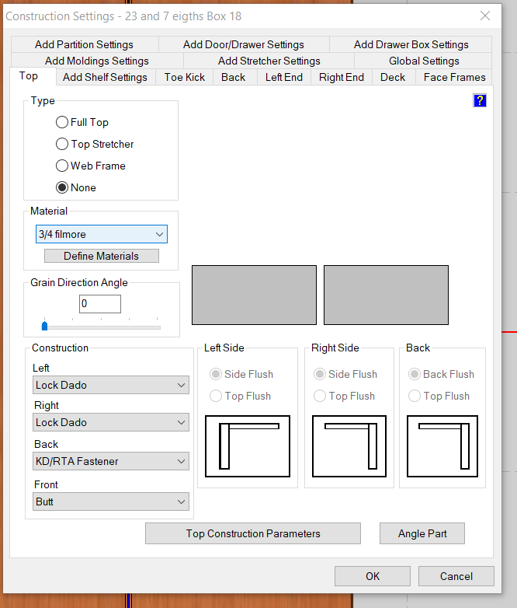
Task: Click the Left Side joint diagram preview
Action: coord(248,446)
